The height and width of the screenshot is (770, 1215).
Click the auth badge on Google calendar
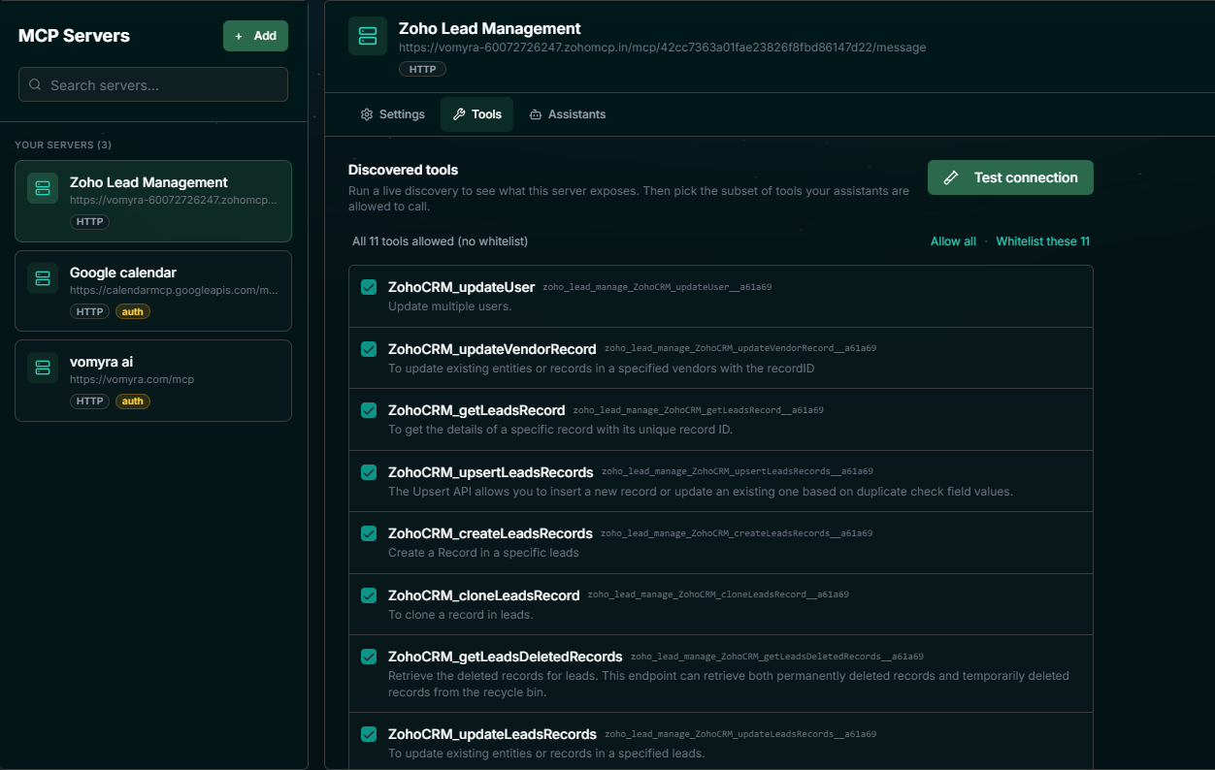pos(133,312)
